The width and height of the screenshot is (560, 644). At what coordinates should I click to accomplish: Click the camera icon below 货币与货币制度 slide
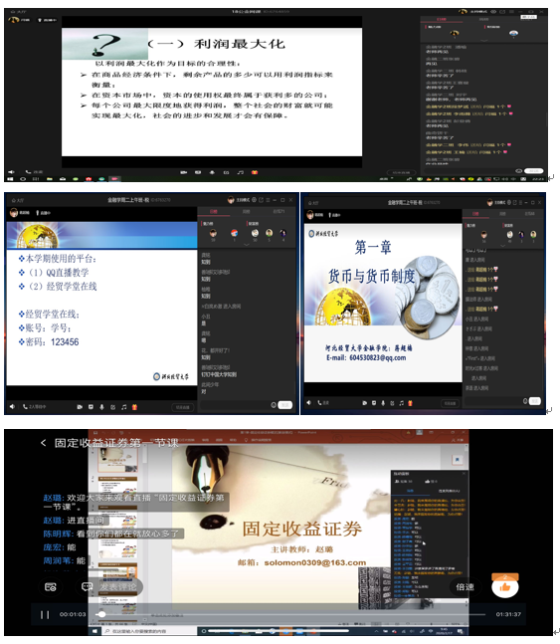[364, 403]
